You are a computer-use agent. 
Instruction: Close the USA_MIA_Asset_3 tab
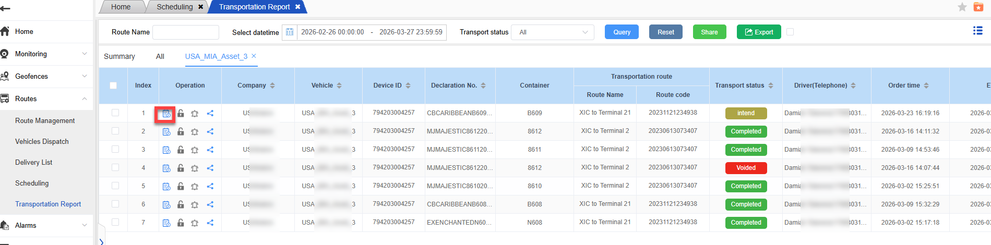pyautogui.click(x=254, y=56)
